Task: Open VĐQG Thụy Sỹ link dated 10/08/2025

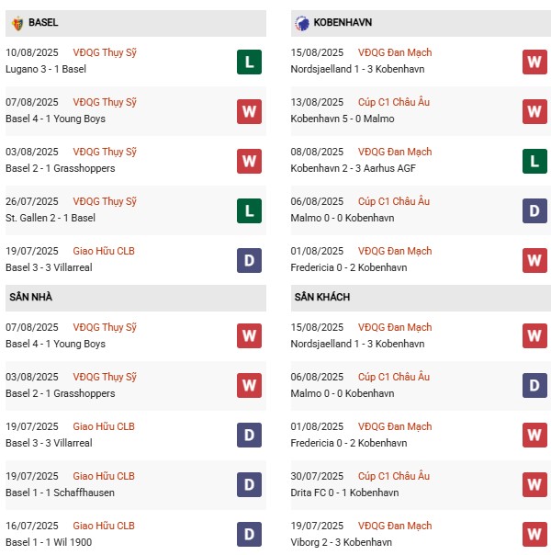Action: click(x=106, y=53)
